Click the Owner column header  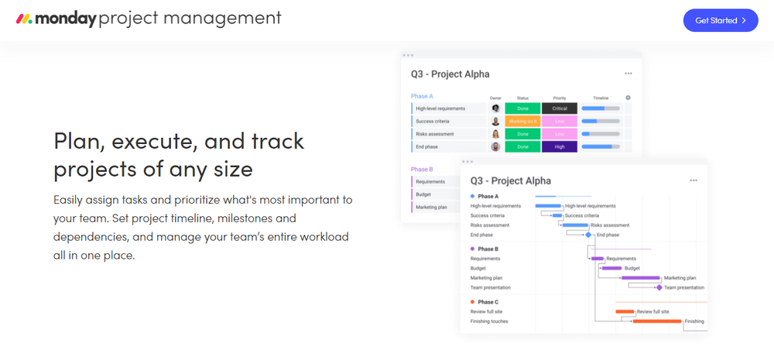click(x=495, y=98)
